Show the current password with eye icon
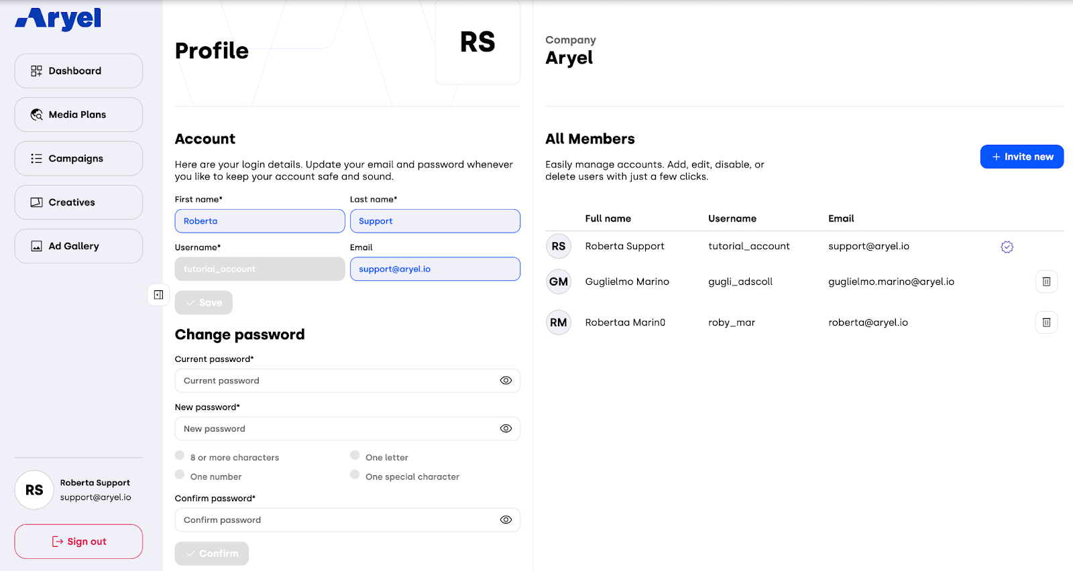The height and width of the screenshot is (571, 1073). 506,381
